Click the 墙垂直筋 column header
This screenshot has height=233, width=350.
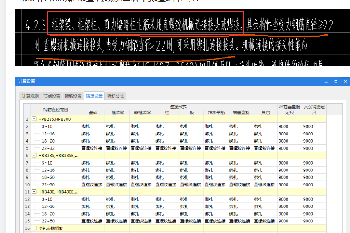tap(241, 113)
